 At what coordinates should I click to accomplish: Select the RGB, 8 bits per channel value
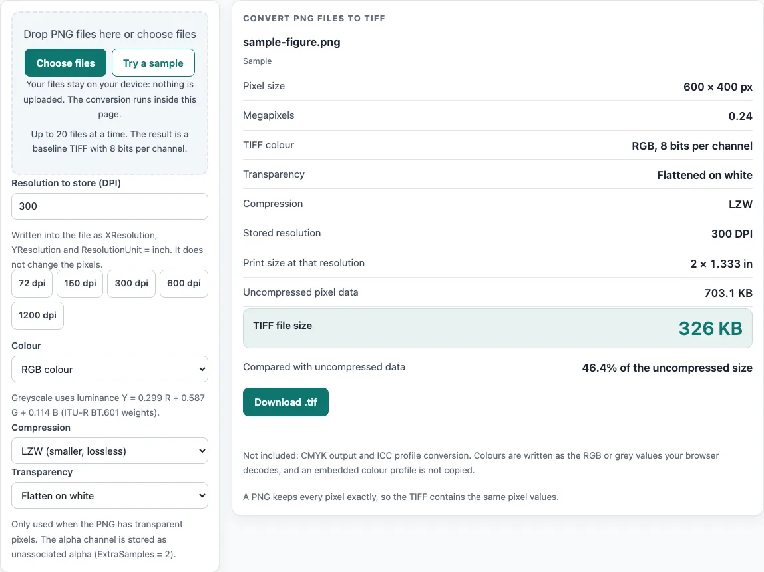click(692, 146)
